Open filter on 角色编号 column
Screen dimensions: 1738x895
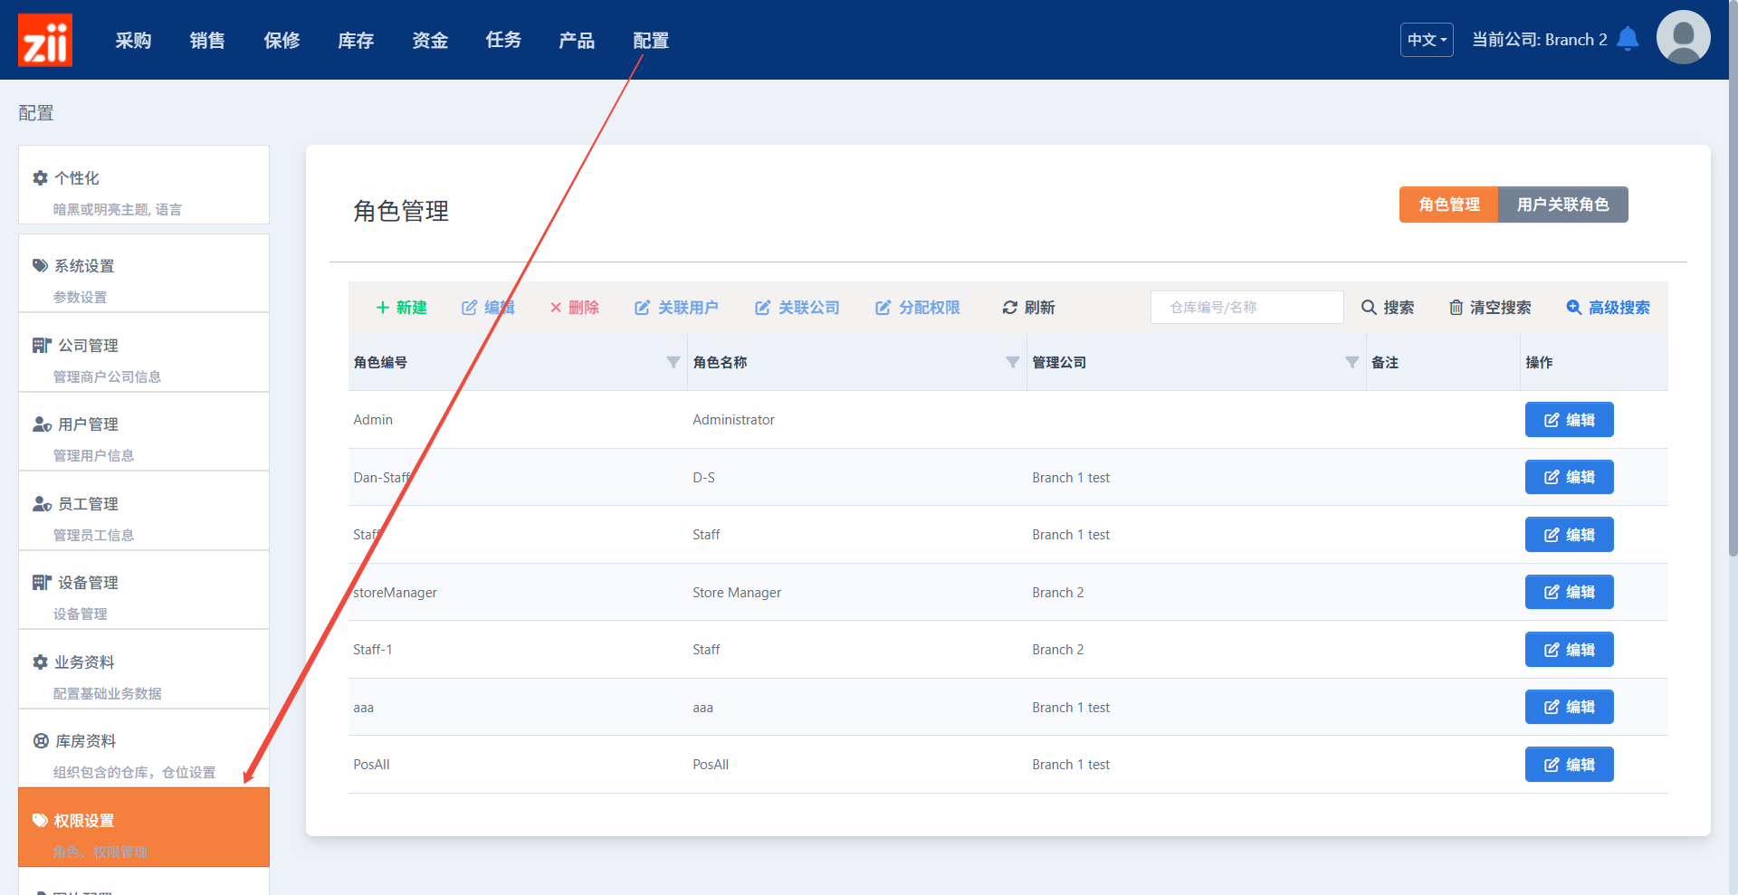pos(673,363)
